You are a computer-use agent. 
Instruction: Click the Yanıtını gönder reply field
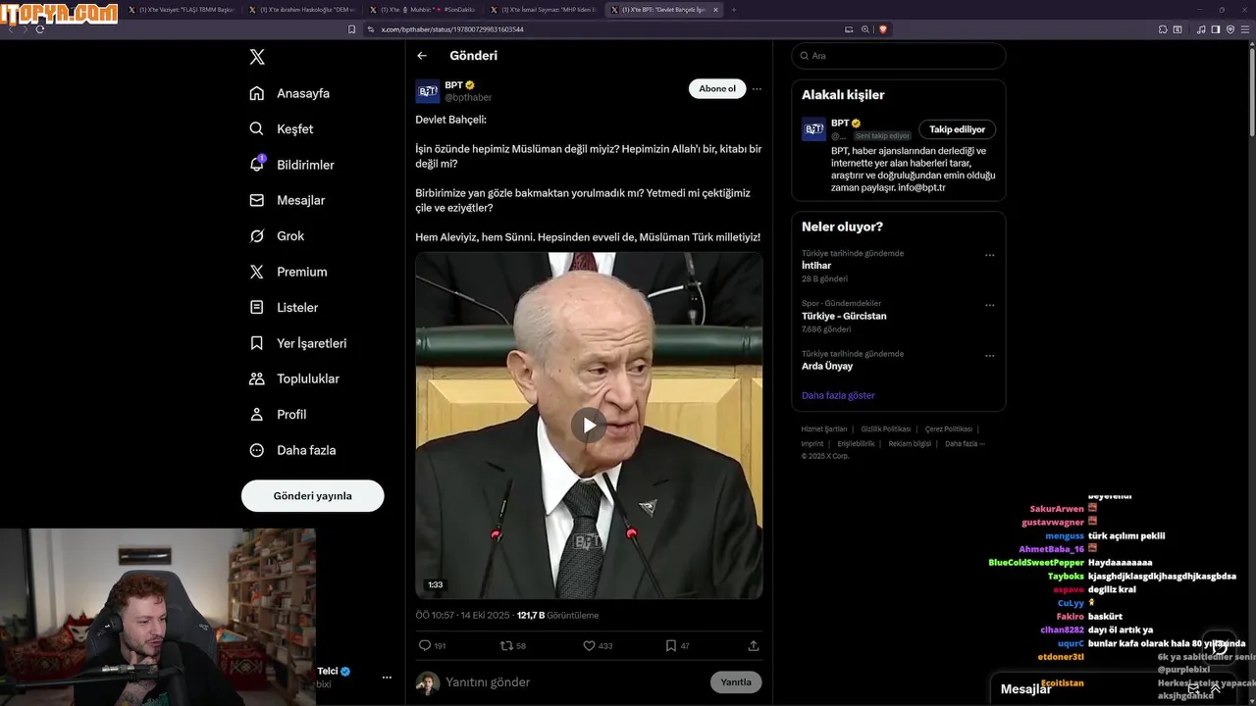coord(574,682)
